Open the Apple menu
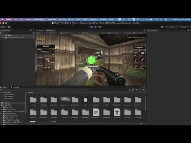The image size is (191, 143). pos(2,19)
